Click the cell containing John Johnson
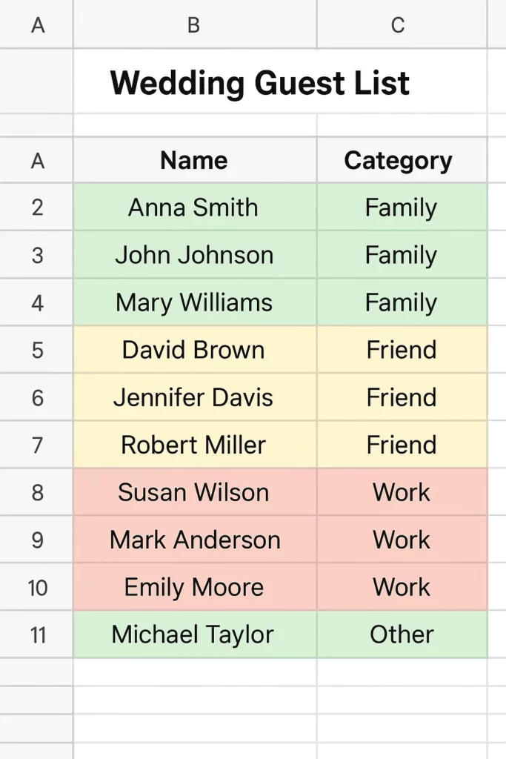The height and width of the screenshot is (759, 506). click(193, 255)
